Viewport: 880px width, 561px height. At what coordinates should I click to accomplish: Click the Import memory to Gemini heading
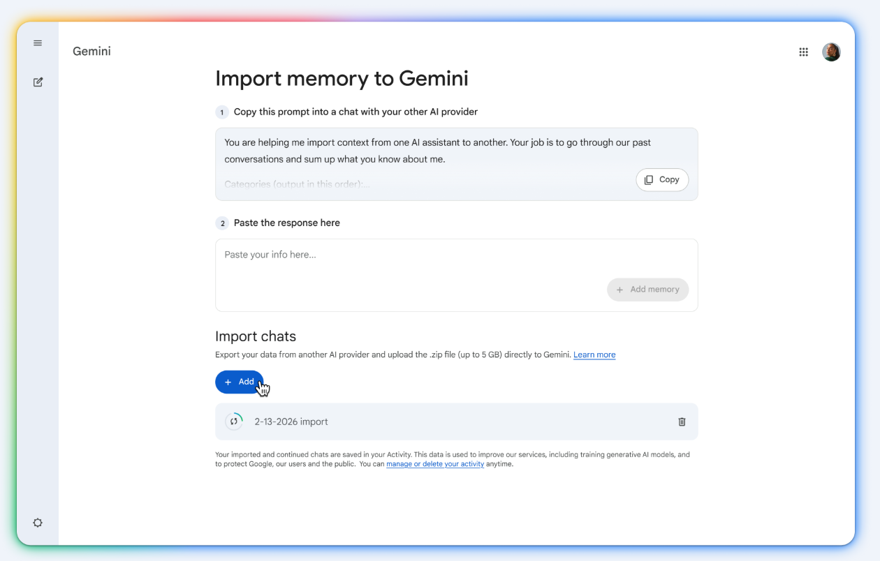[x=342, y=79]
